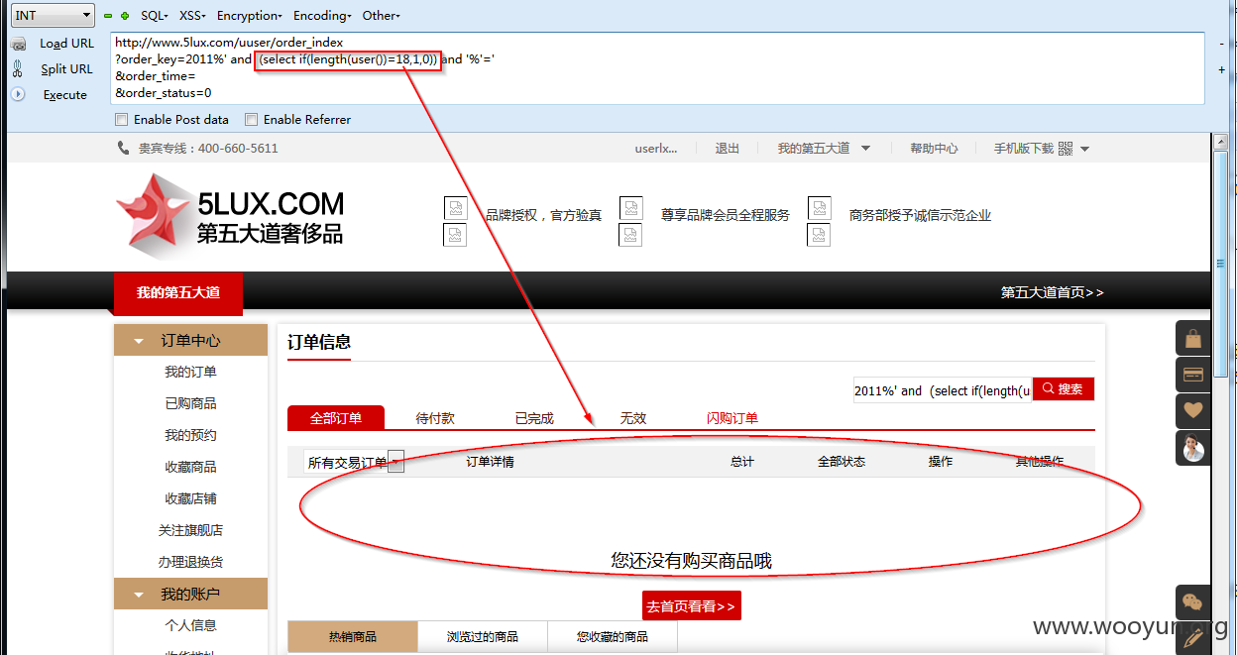Image resolution: width=1237 pixels, height=655 pixels.
Task: Click the phone icon beside 贵宾专线
Action: (124, 148)
